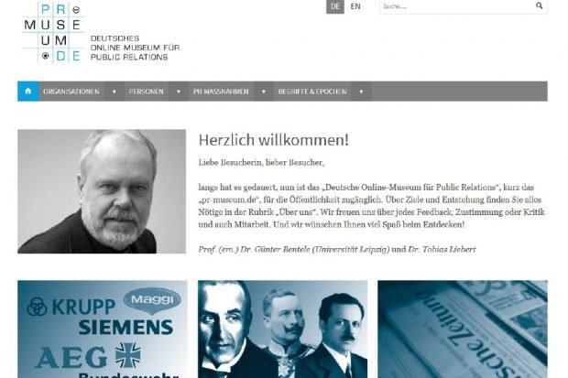Open the Organisationen menu item
Image resolution: width=568 pixels, height=378 pixels.
71,92
